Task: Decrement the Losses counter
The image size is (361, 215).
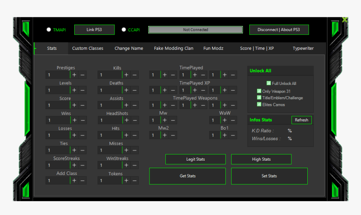Action: (x=82, y=136)
